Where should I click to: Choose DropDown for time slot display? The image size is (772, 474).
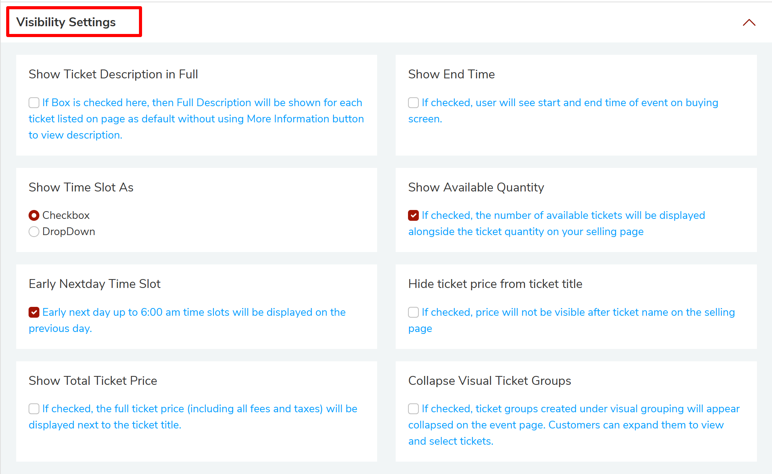34,232
